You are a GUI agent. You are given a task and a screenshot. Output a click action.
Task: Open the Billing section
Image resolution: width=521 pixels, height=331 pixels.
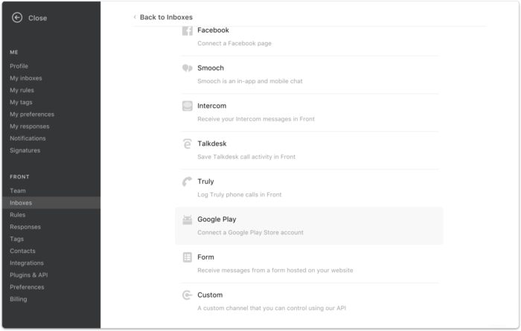click(19, 299)
